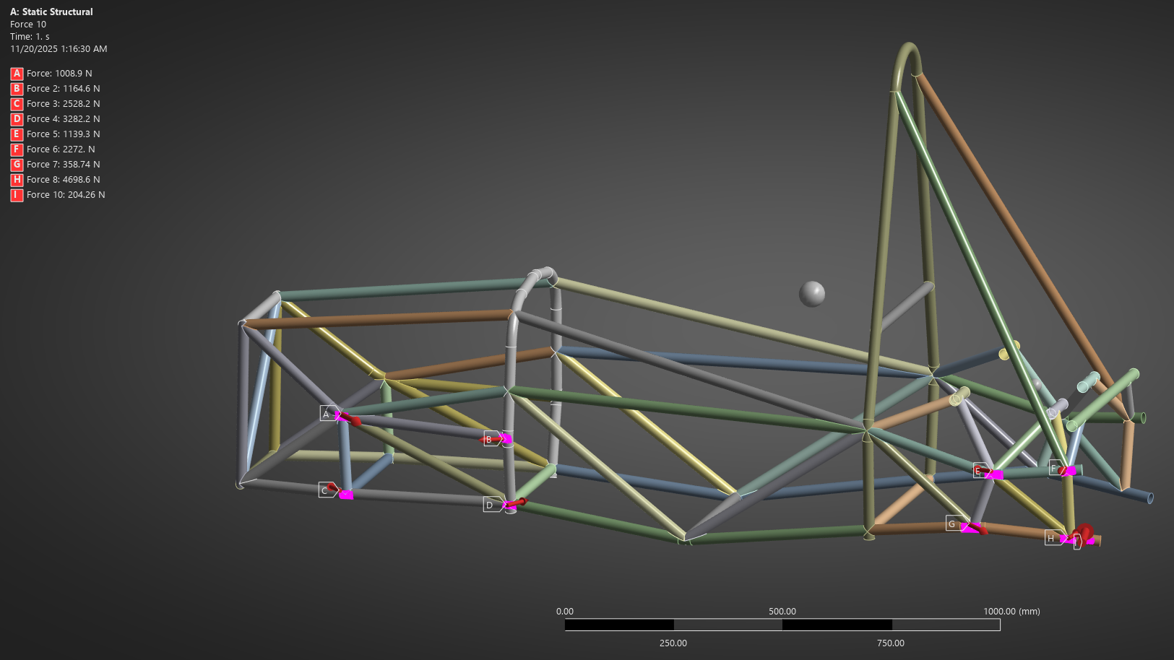
Task: Select the Force 6: 2272. N legend entry
Action: pyautogui.click(x=61, y=149)
